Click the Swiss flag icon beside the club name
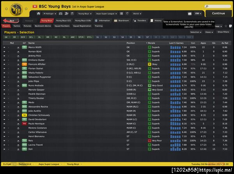Viewport: 234px width, 174px height. (x=35, y=6)
